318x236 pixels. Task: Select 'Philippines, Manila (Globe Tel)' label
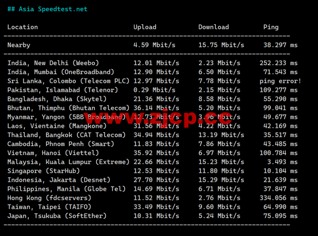67,189
